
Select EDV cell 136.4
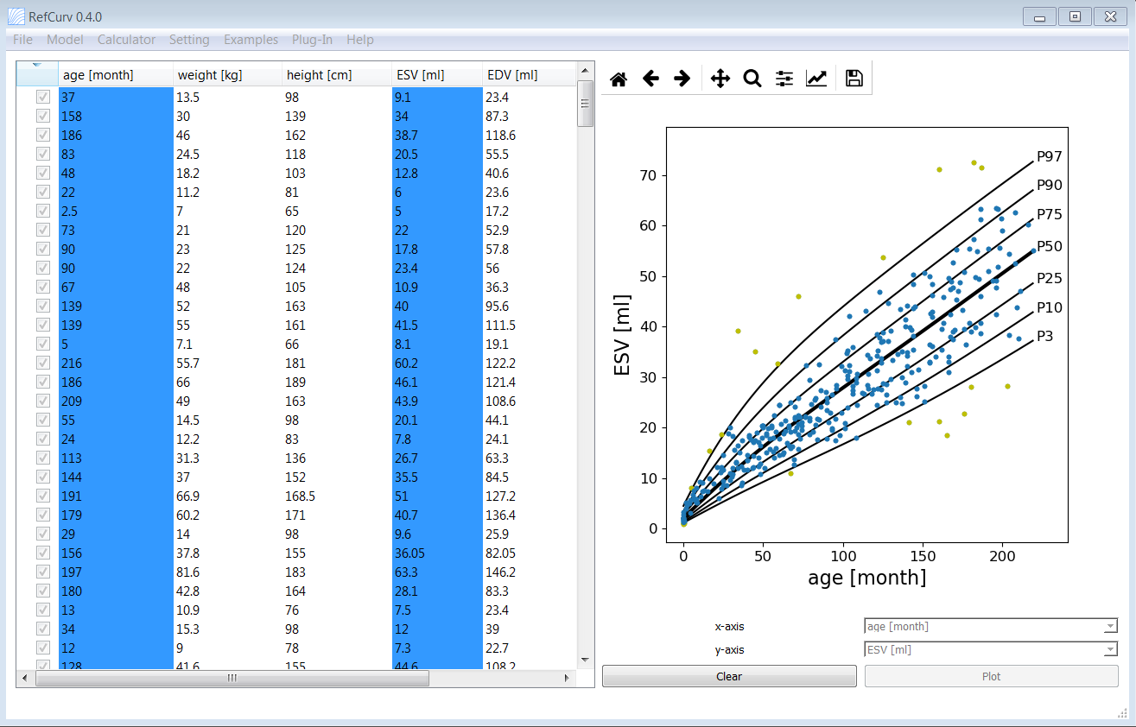(529, 515)
